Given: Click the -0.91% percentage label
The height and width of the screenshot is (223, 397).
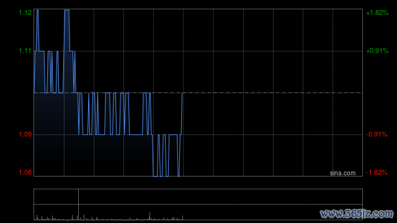Looking at the screenshot, I should coord(377,134).
